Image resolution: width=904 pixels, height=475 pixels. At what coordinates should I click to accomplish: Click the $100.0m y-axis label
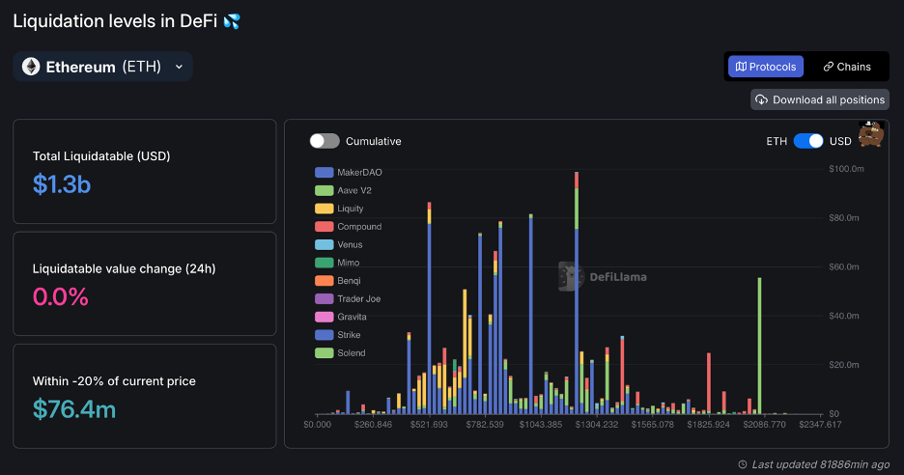[x=846, y=169]
